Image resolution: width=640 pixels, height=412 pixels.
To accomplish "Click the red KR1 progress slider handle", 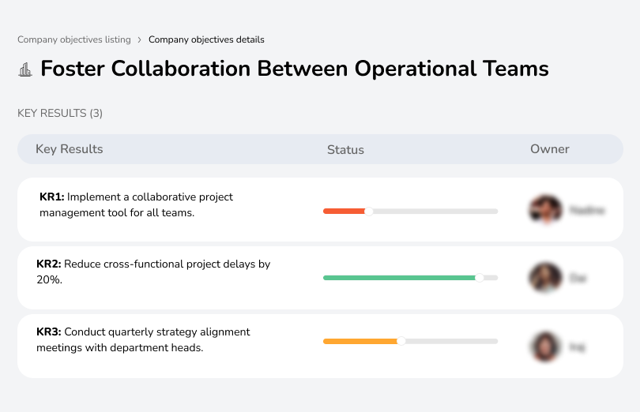I will coord(368,211).
